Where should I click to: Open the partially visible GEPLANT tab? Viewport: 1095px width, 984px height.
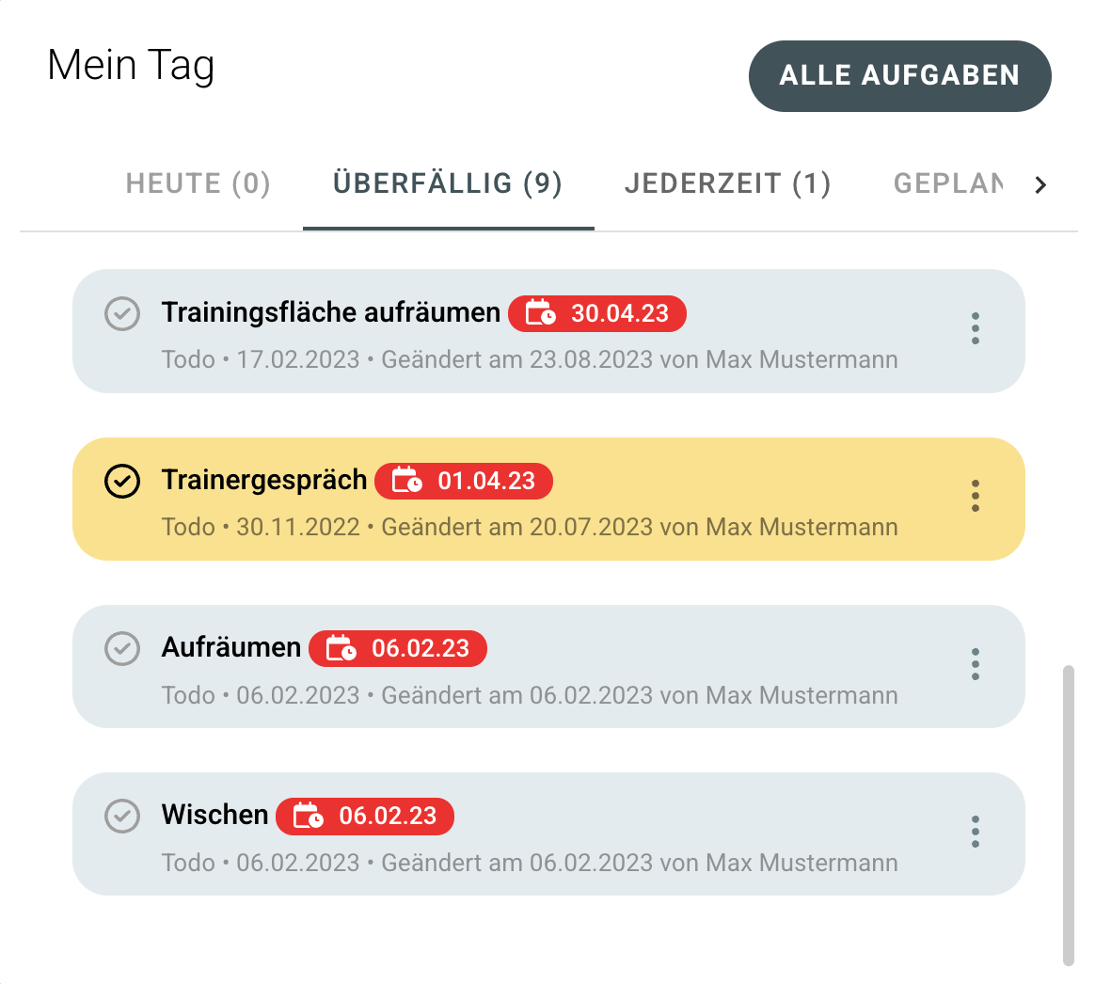(948, 184)
